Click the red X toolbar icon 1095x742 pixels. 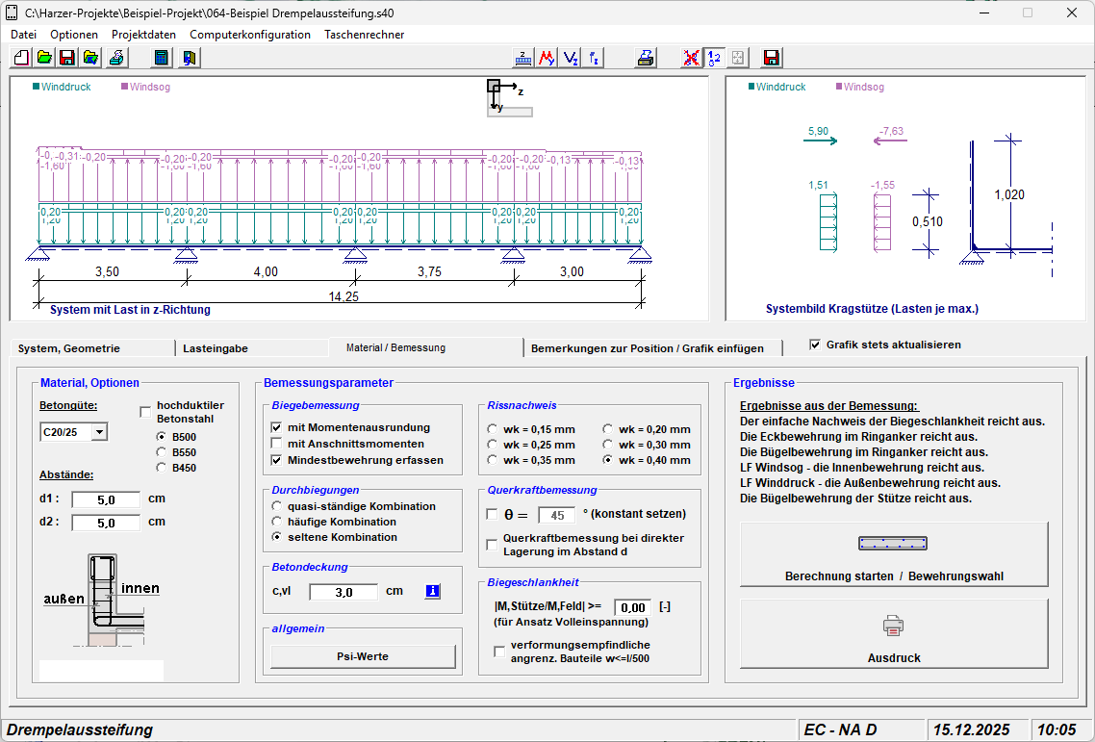691,58
